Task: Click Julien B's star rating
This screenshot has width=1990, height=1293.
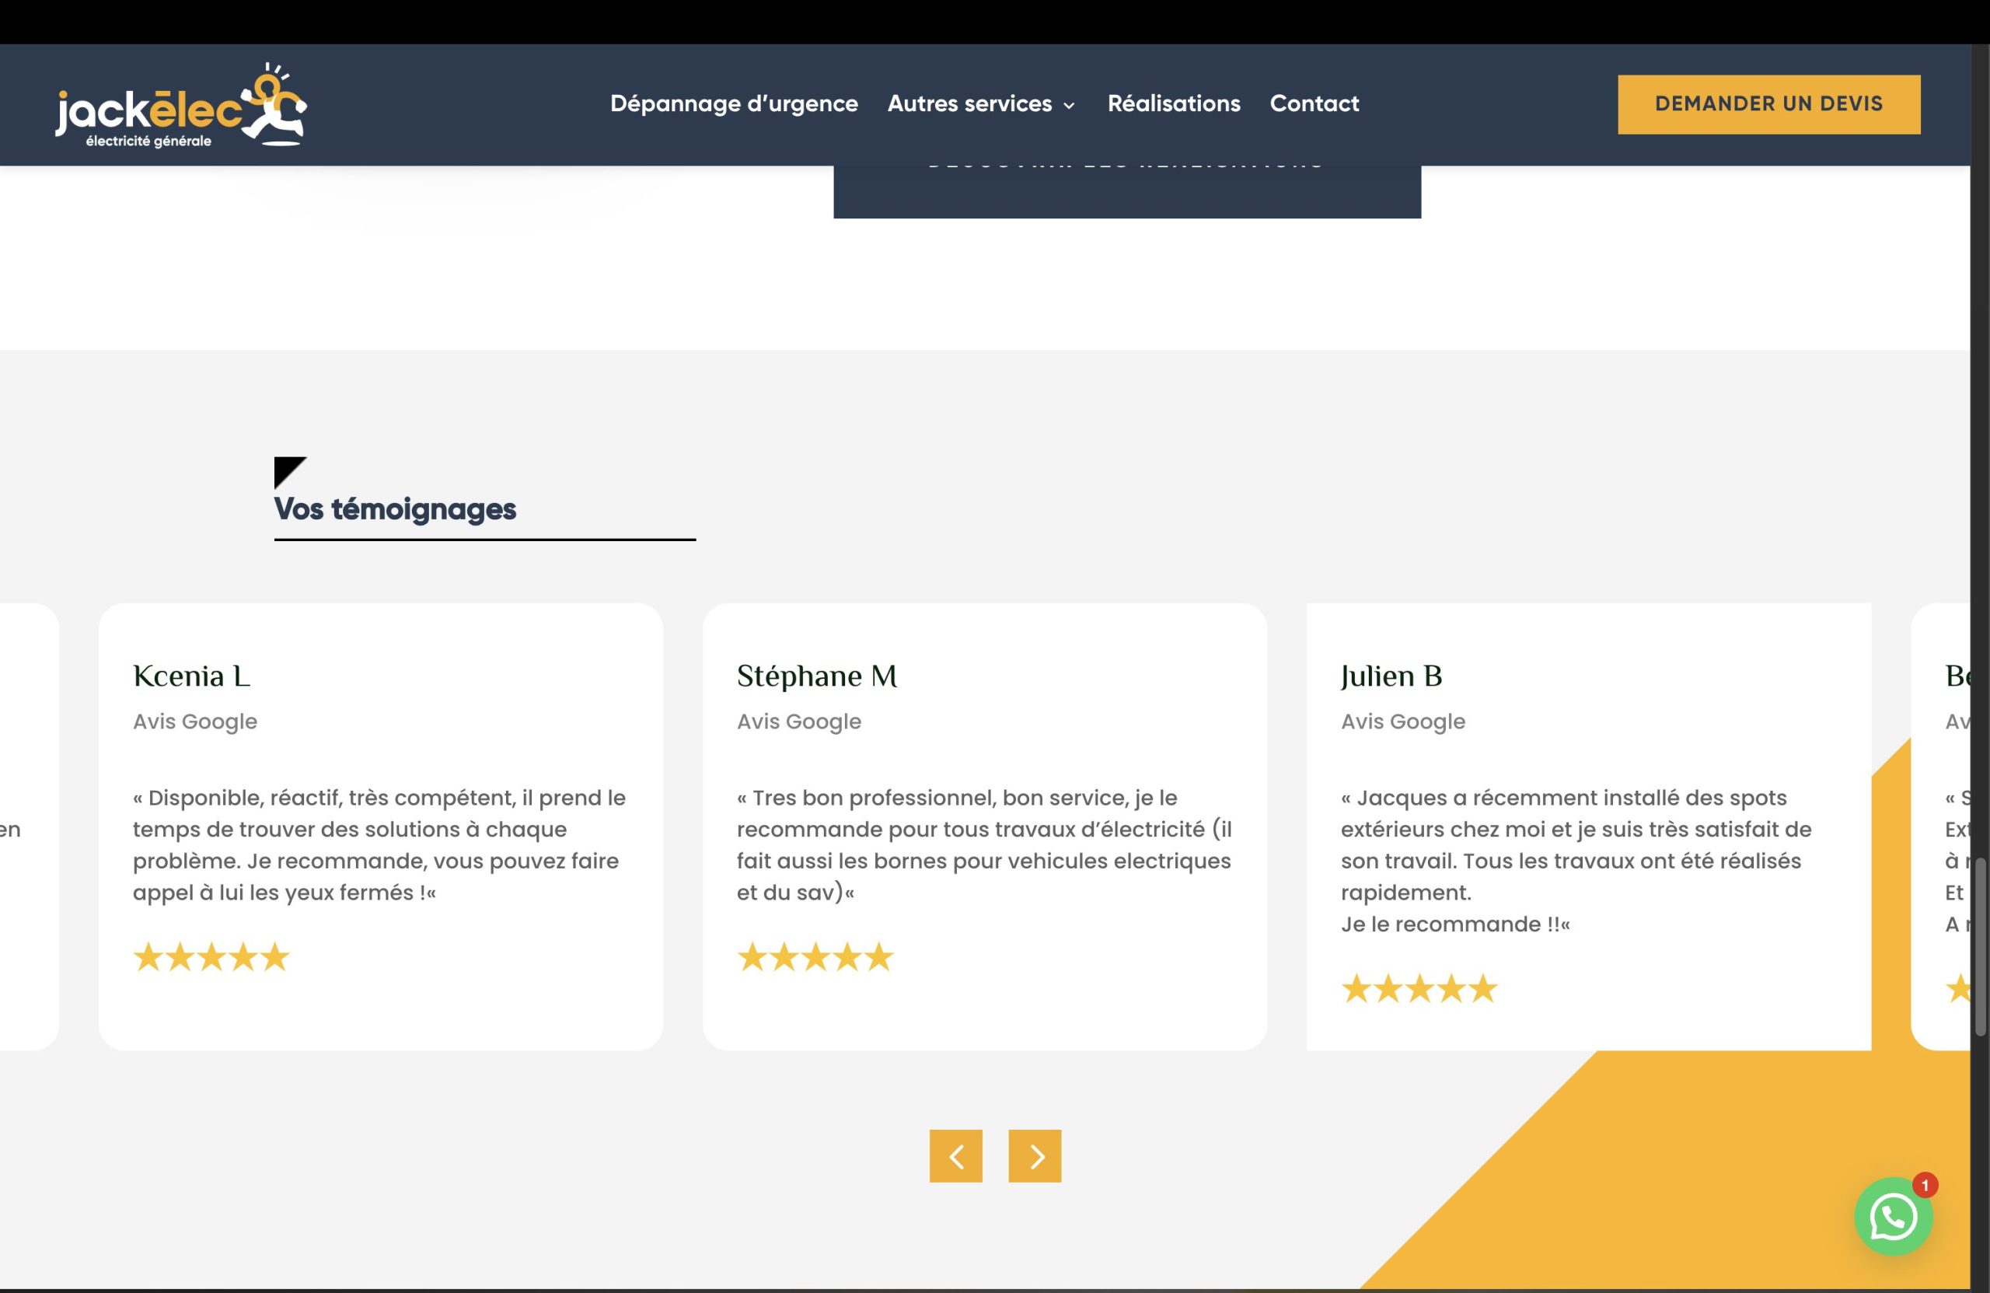Action: pyautogui.click(x=1419, y=988)
